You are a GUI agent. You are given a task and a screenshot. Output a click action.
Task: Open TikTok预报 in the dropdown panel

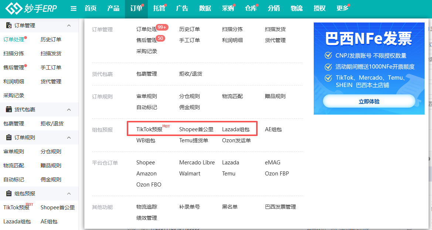149,129
